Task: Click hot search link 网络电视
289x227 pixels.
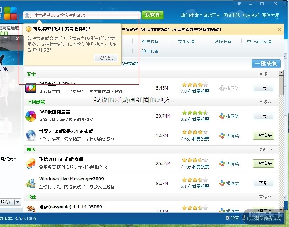Action: (x=232, y=15)
